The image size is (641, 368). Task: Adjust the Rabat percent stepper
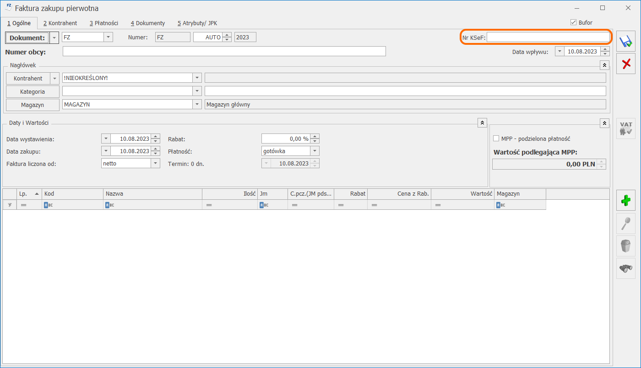[x=315, y=139]
